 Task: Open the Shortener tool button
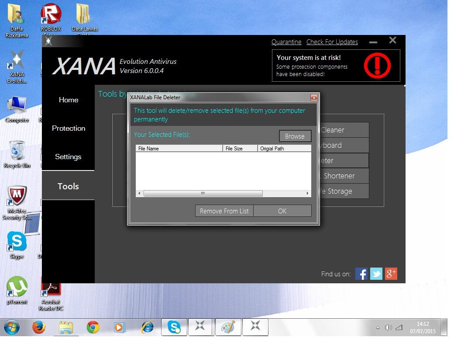coord(344,176)
